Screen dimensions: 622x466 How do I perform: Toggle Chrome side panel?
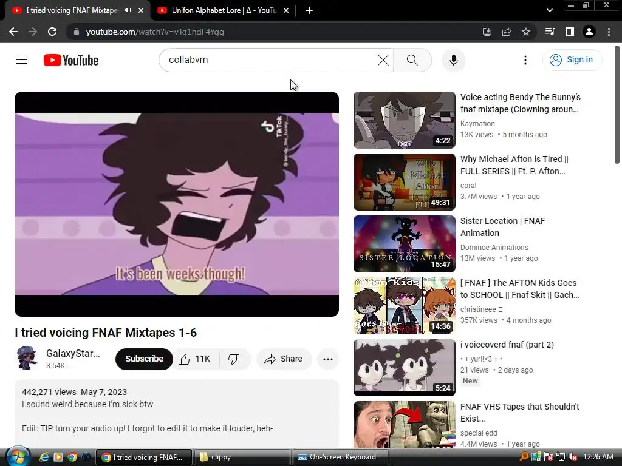click(570, 32)
